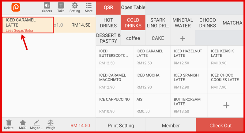Switch to the Open Table tab

pyautogui.click(x=133, y=8)
